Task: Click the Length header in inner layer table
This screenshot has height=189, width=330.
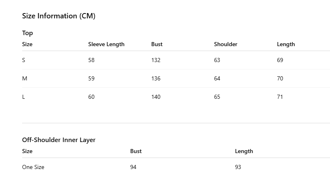Action: coord(244,151)
